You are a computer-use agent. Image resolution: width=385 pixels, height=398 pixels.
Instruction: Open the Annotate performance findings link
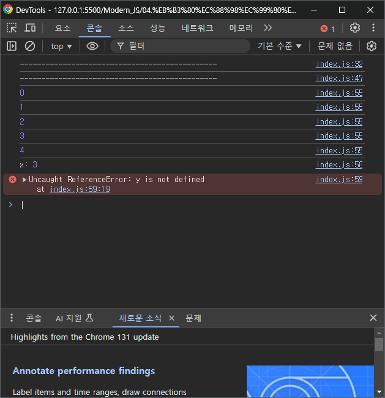(x=84, y=371)
